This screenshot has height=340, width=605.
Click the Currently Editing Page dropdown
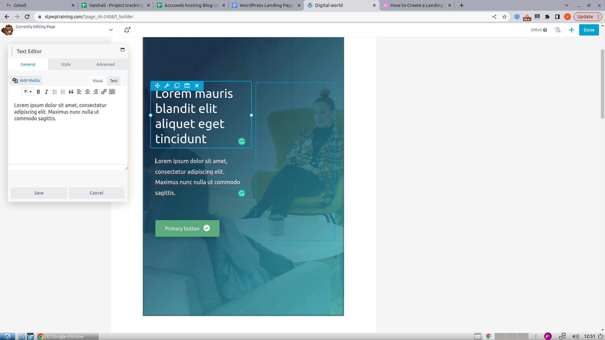pyautogui.click(x=111, y=30)
